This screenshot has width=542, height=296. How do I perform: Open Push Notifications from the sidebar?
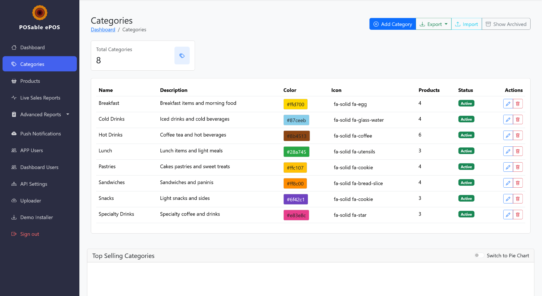click(x=40, y=134)
